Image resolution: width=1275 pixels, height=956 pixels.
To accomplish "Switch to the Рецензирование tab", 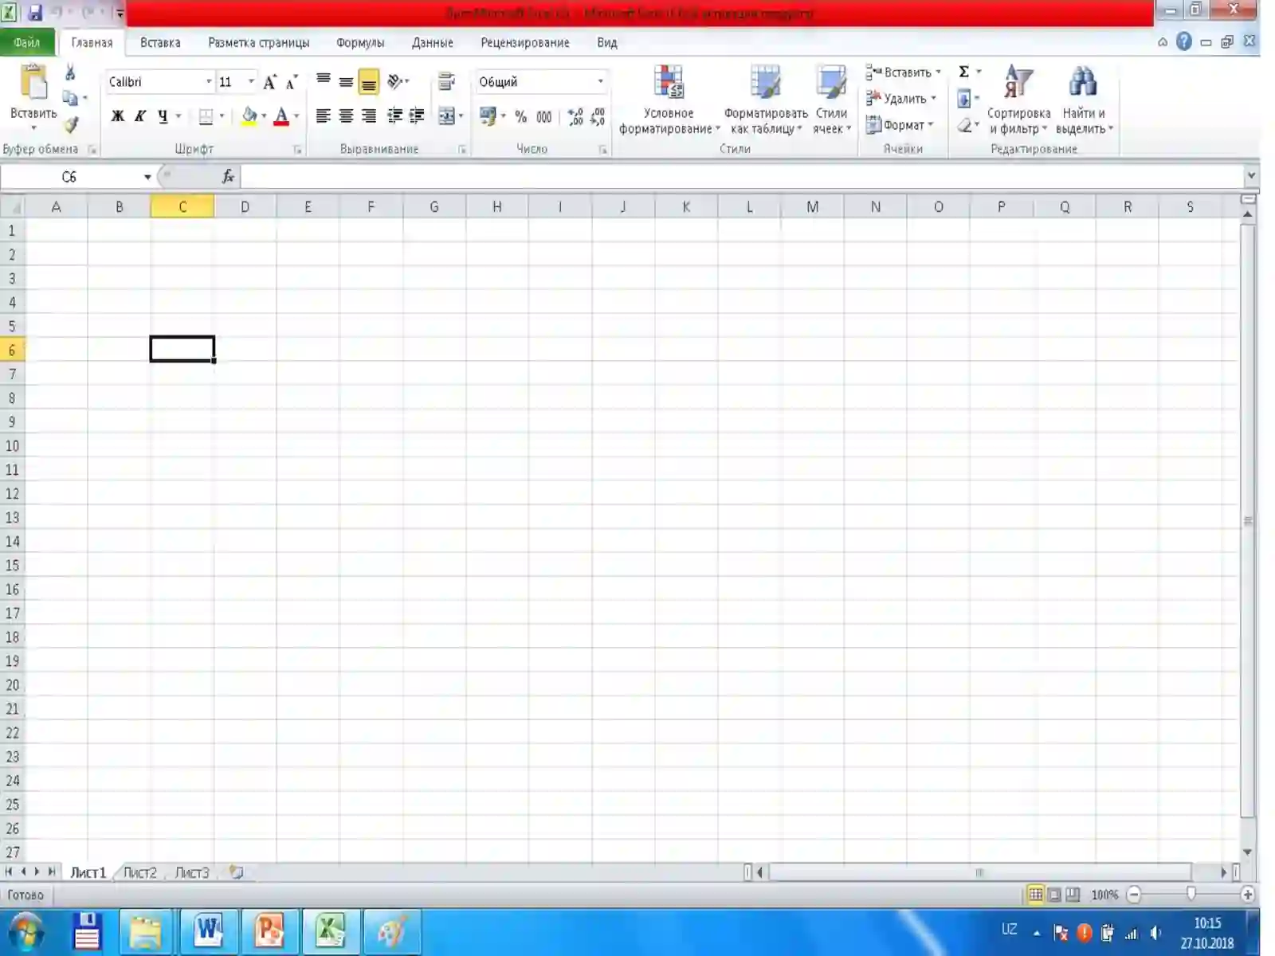I will point(525,42).
